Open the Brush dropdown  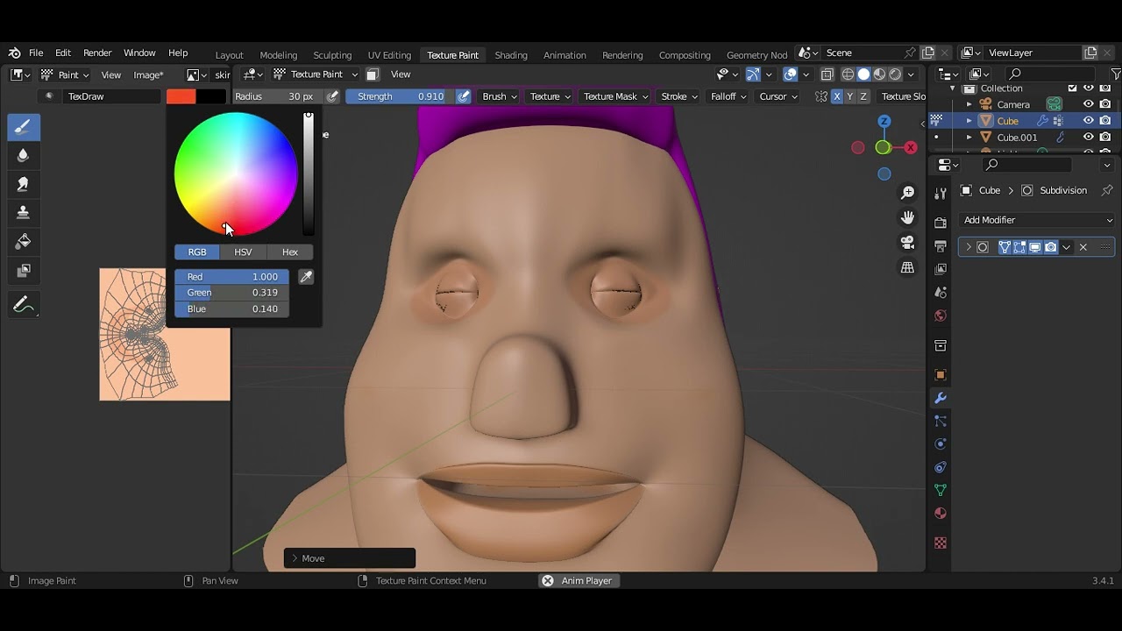tap(500, 96)
